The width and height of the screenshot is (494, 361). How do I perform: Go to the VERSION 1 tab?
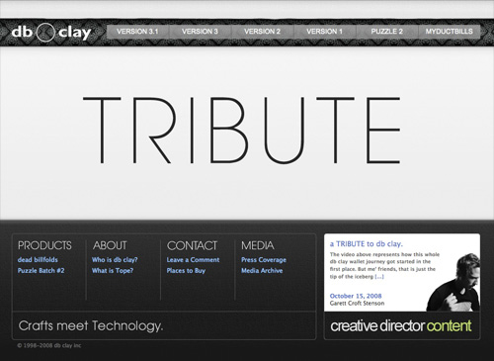click(324, 32)
